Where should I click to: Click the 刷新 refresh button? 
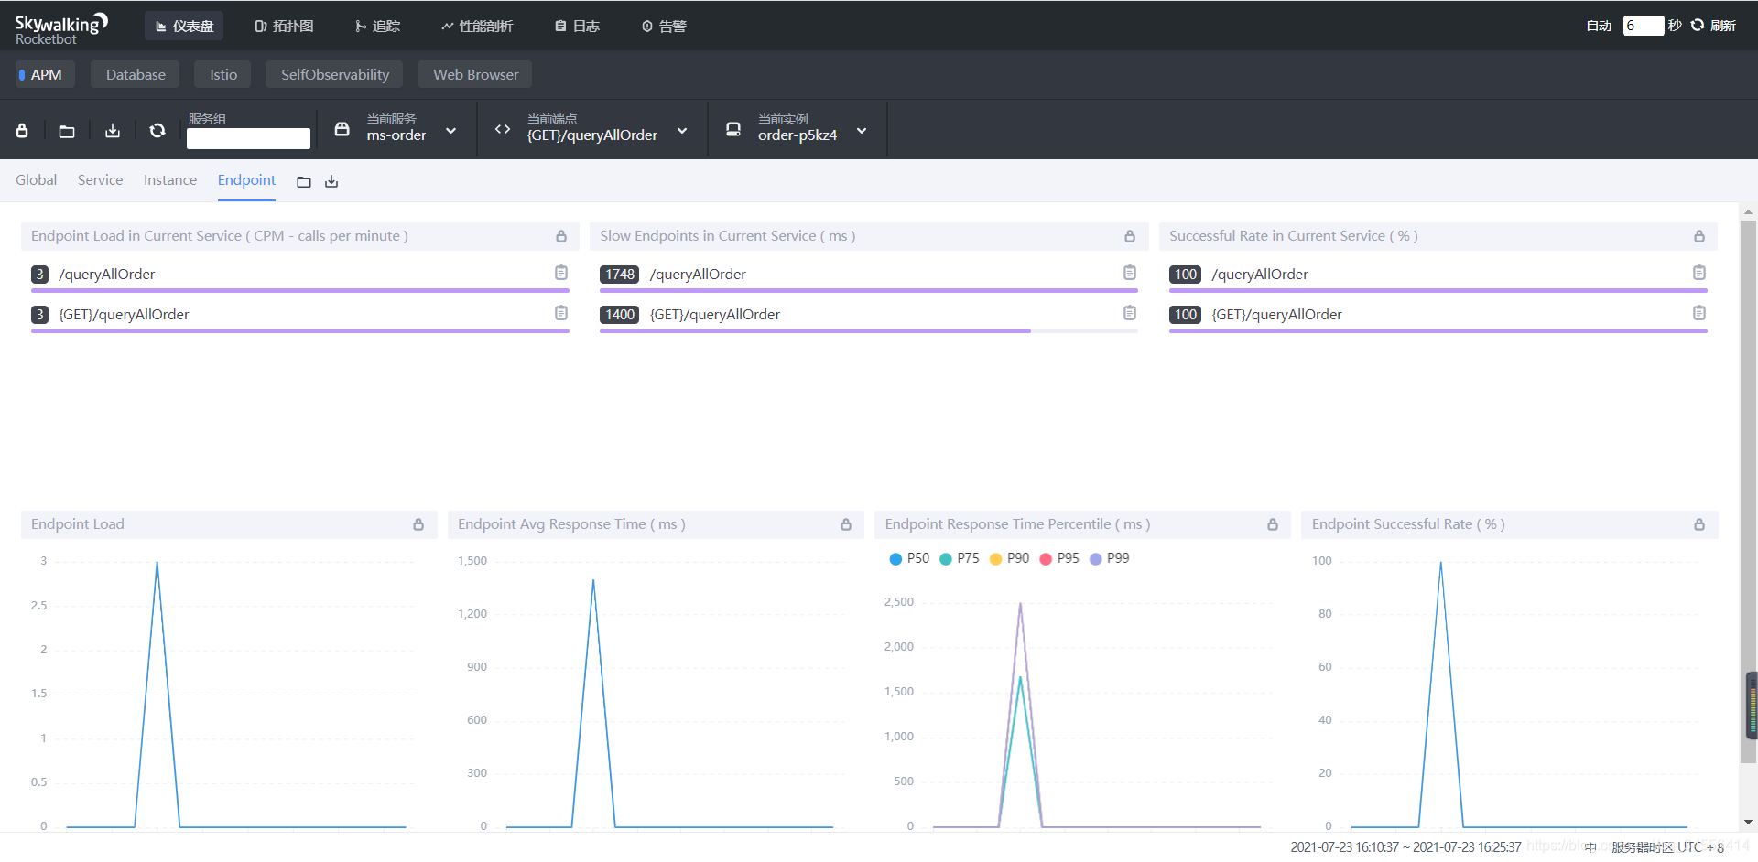[x=1713, y=26]
